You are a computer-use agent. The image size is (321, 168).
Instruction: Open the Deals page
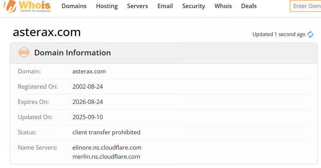249,6
